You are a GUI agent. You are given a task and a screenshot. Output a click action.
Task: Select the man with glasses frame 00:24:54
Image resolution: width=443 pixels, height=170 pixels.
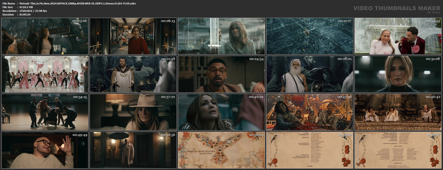point(221,74)
